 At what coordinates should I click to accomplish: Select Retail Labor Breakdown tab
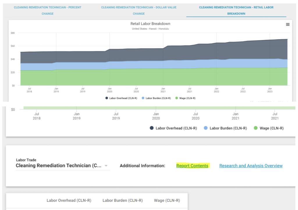coord(236,10)
